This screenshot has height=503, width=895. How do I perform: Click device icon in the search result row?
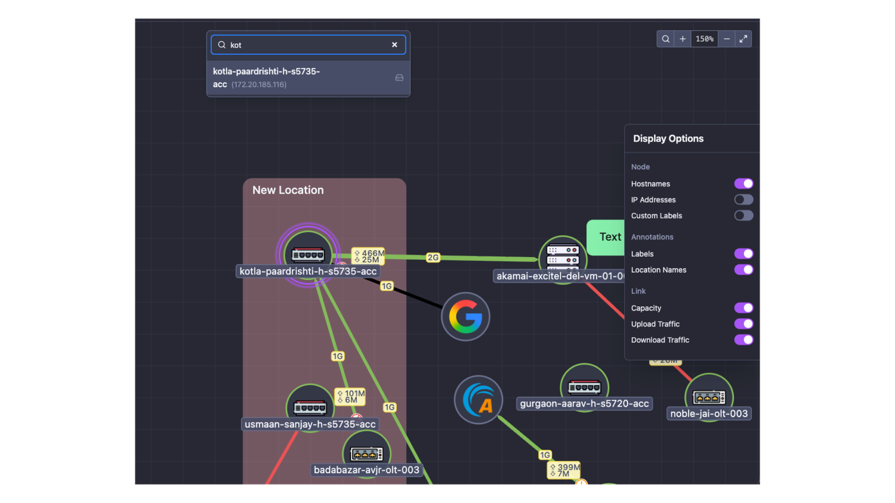[399, 78]
